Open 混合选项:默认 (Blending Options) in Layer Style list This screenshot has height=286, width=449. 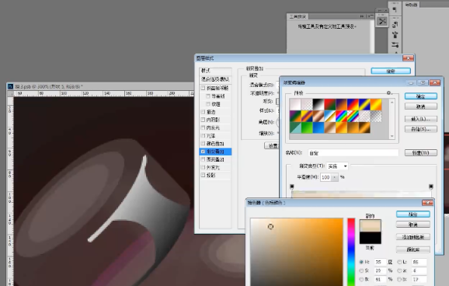(215, 79)
